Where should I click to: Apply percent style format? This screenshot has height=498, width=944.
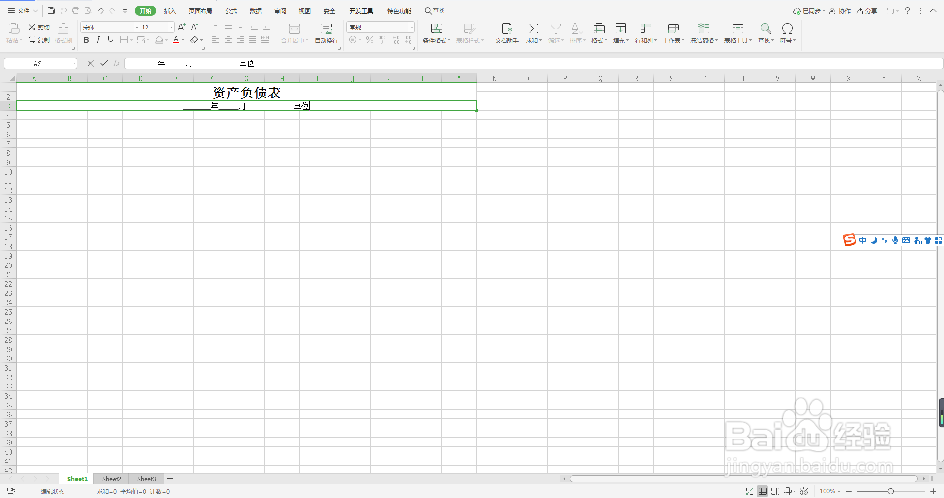(370, 40)
